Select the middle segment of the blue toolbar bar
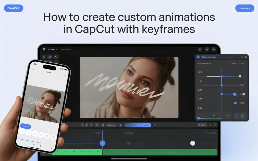 tap(136, 125)
